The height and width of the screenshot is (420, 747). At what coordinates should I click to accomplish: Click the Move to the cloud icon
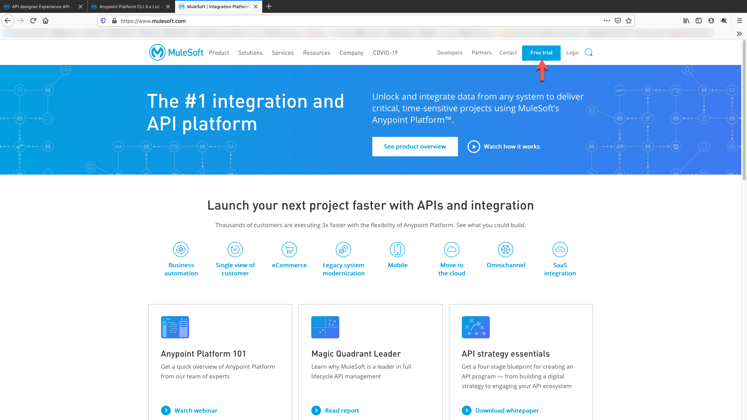(452, 250)
